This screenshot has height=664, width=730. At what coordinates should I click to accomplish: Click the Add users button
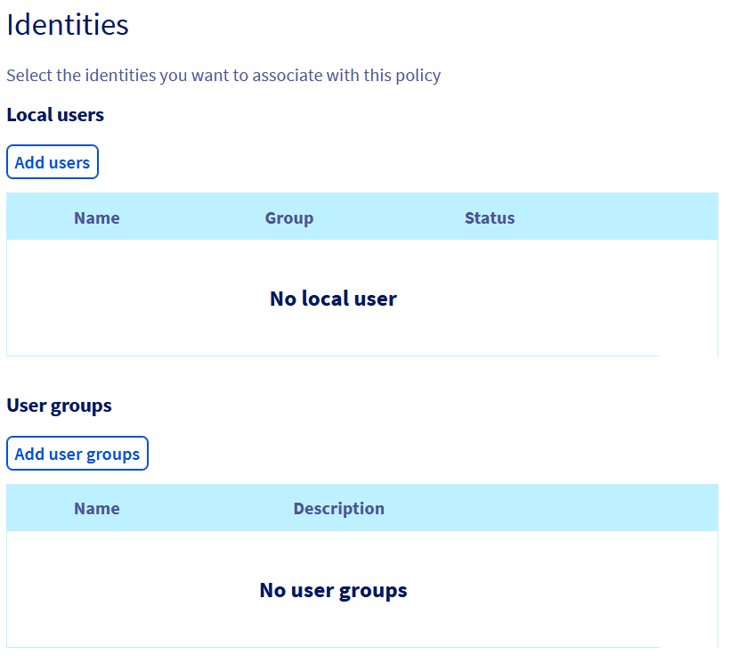pyautogui.click(x=52, y=161)
